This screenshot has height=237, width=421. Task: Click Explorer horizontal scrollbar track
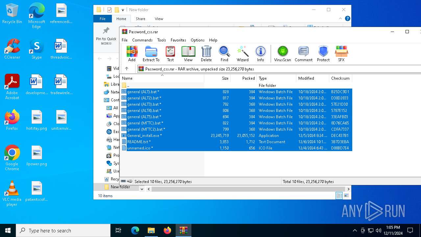point(248,189)
